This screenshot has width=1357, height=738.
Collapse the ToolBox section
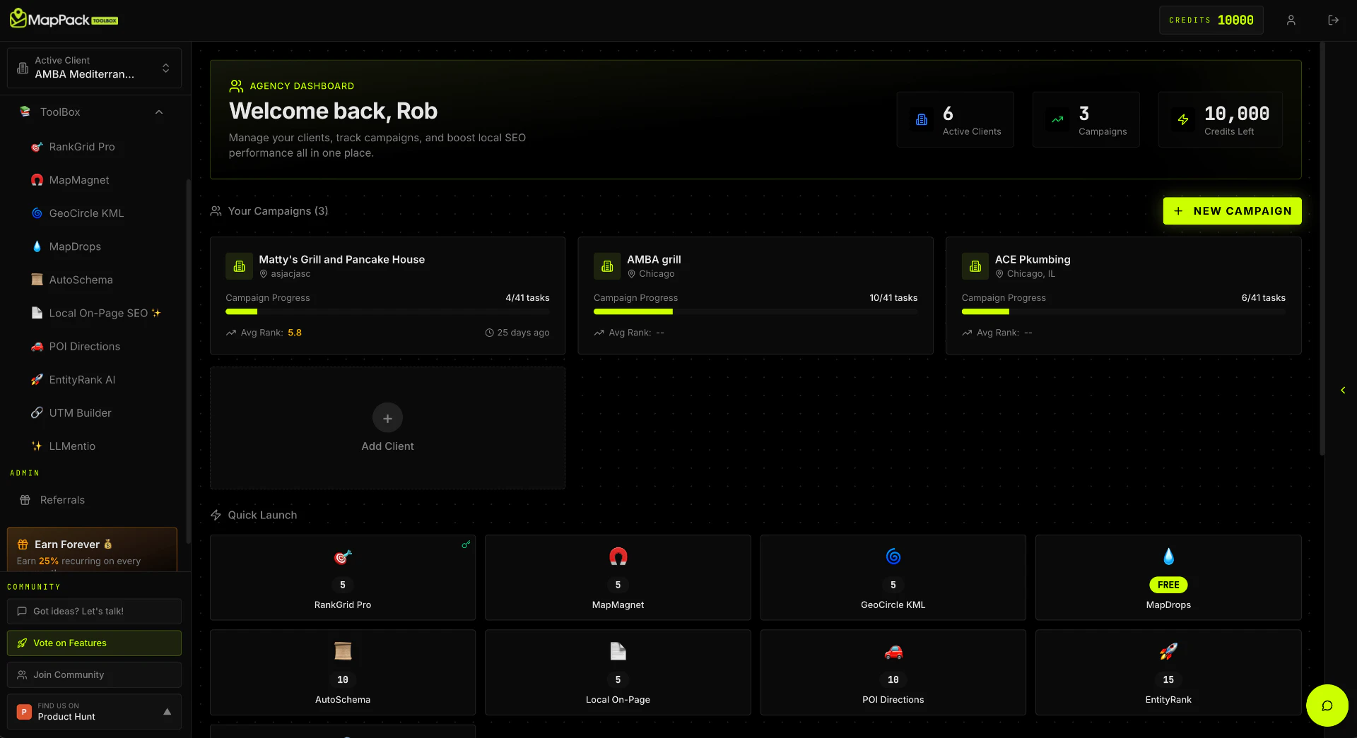(158, 112)
